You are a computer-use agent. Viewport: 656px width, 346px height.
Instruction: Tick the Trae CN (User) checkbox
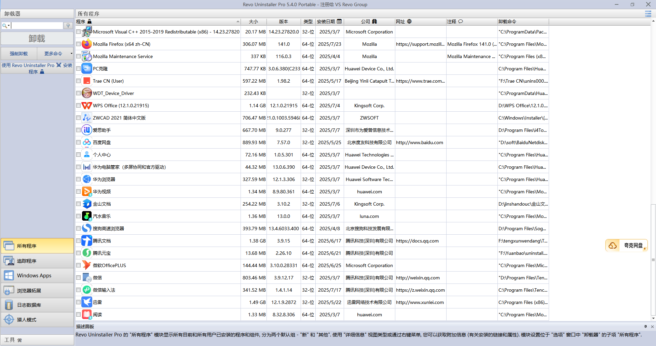(79, 81)
